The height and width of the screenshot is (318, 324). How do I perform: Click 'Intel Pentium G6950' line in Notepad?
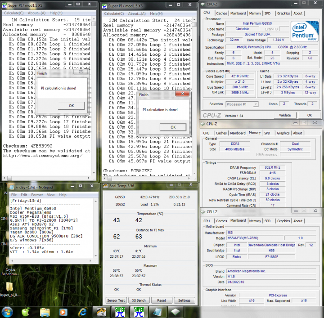pos(33,208)
